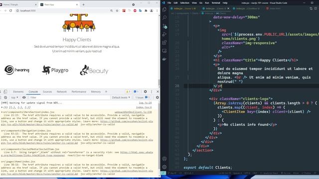Open Console settings gear
Screen dimensions: 319x179
(158, 97)
